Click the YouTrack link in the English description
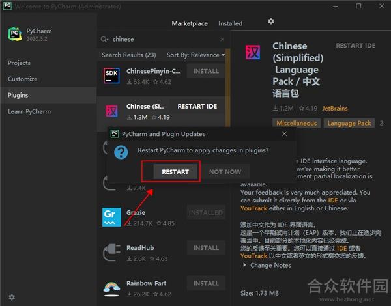Screen dimensions: 391x306 [x=254, y=208]
